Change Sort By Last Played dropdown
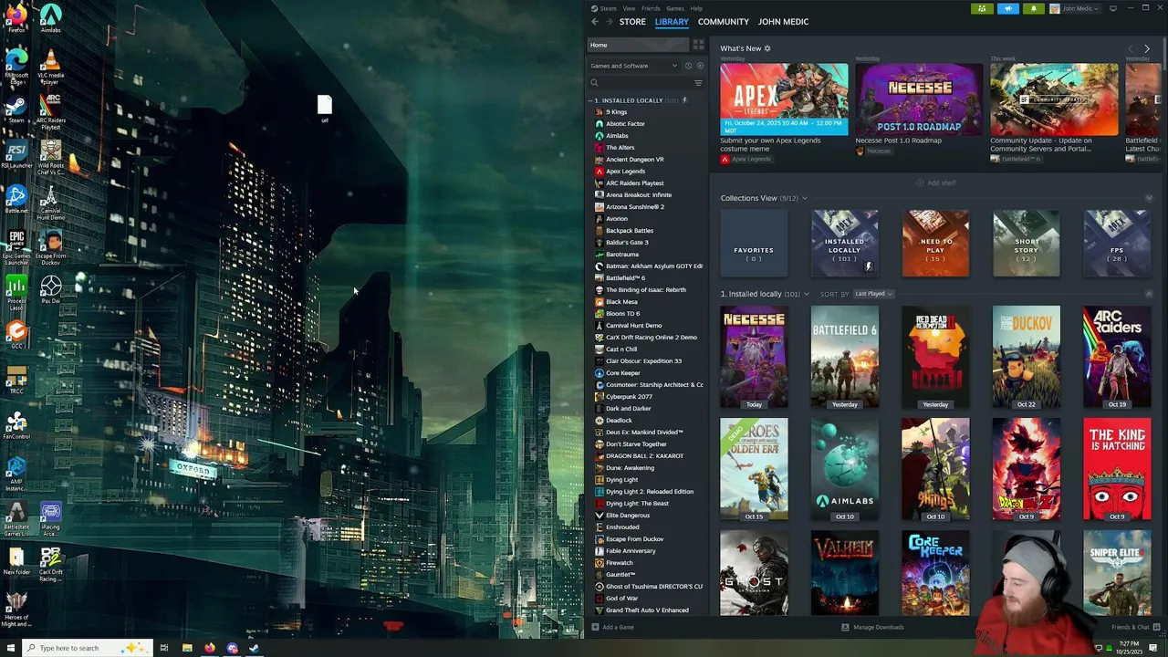The height and width of the screenshot is (657, 1168). pos(873,294)
